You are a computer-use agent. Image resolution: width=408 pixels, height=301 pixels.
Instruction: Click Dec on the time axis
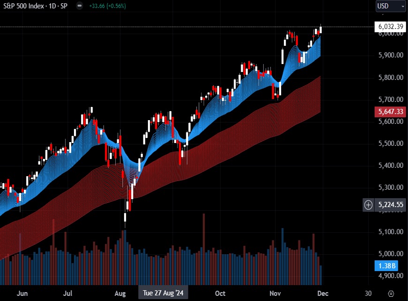point(324,293)
